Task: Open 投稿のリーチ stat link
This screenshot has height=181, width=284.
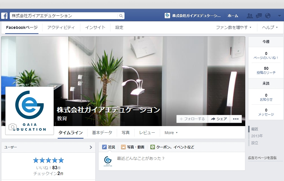Action: [x=266, y=73]
